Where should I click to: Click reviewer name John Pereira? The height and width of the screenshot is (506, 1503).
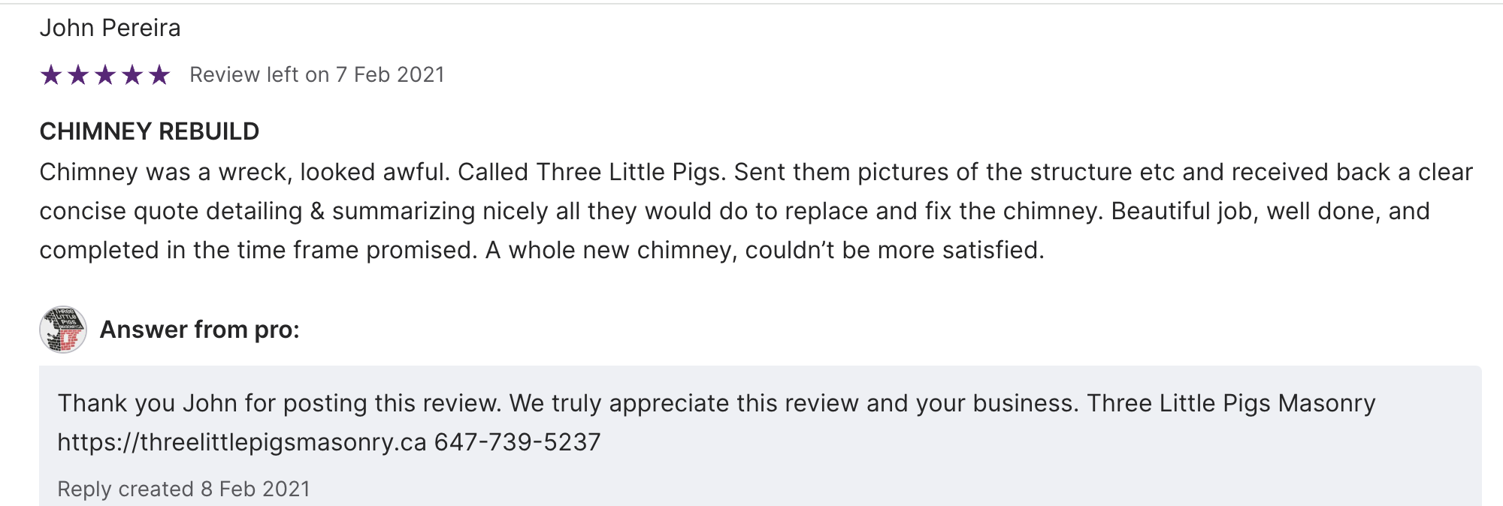tap(110, 29)
